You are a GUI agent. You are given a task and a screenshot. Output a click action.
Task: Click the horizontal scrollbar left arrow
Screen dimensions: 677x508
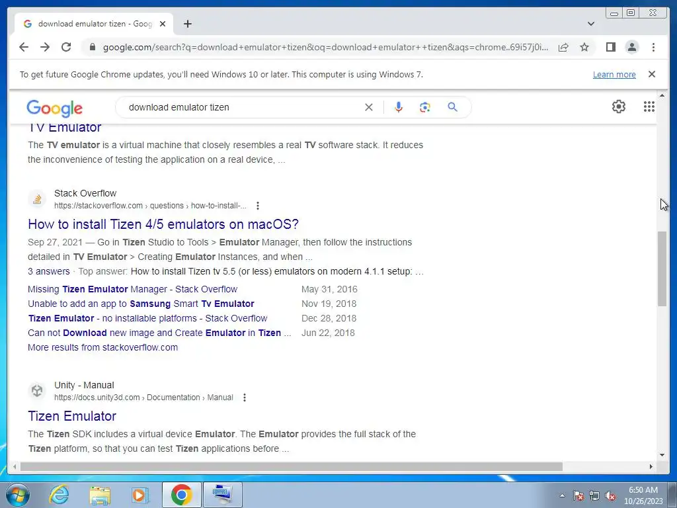coord(15,466)
